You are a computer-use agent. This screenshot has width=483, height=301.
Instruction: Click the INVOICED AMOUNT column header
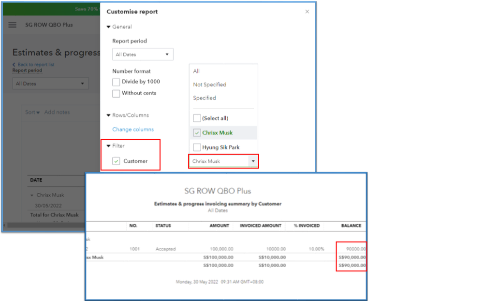tap(260, 226)
